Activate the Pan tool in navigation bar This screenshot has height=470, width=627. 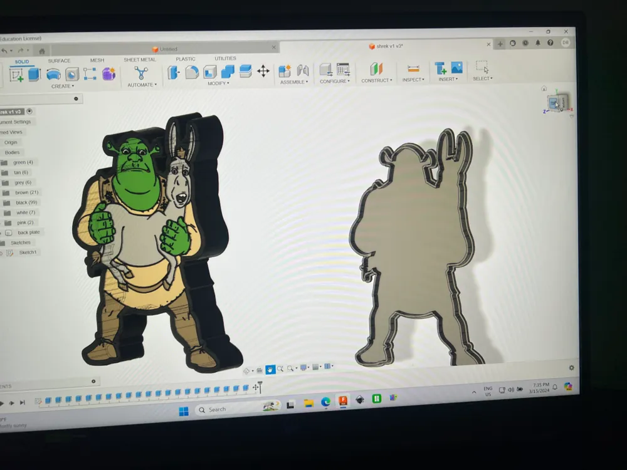coord(270,370)
